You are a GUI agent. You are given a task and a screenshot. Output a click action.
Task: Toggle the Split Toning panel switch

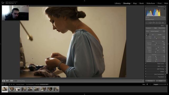(x=145, y=69)
